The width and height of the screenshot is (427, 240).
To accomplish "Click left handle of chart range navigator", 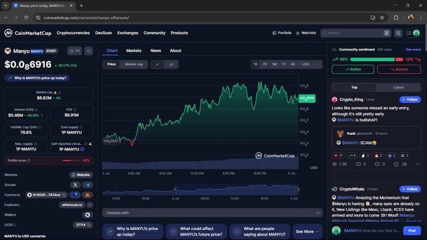I will 175,189.
